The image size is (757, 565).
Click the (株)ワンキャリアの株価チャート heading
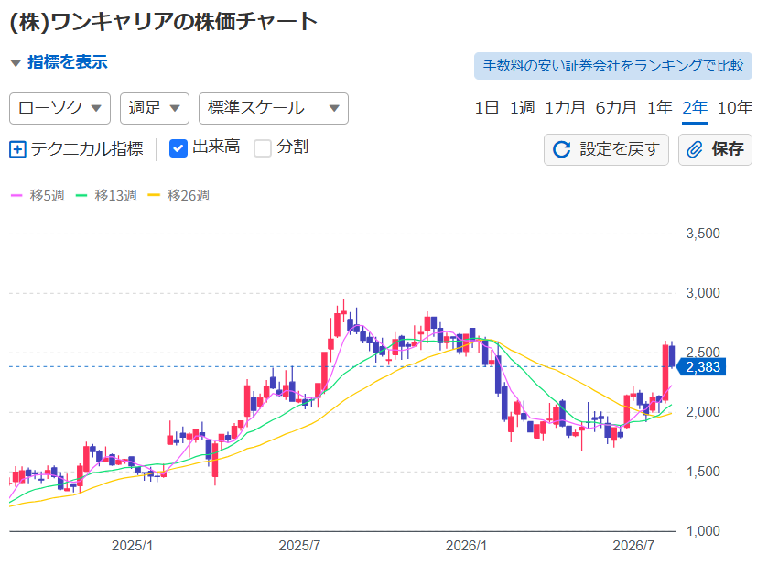(x=164, y=22)
